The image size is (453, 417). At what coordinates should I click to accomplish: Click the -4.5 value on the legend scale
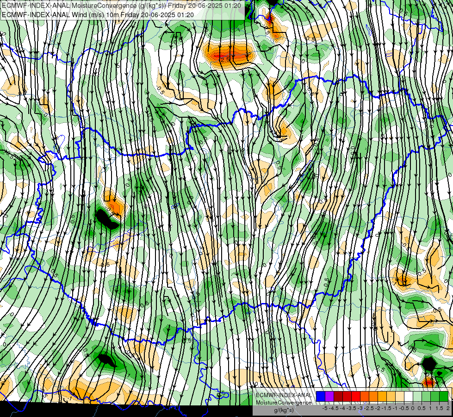tap(334, 408)
